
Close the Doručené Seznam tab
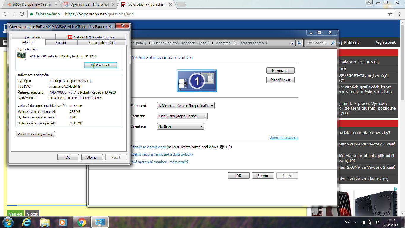tap(56, 4)
